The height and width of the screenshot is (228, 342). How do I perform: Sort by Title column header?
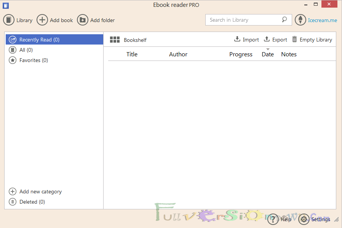pos(132,54)
